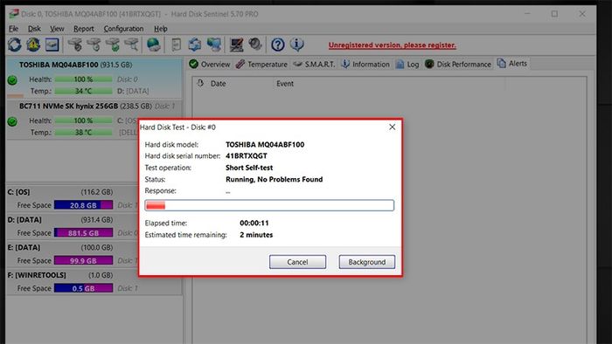The width and height of the screenshot is (612, 344).
Task: Open the File menu
Action: [13, 29]
